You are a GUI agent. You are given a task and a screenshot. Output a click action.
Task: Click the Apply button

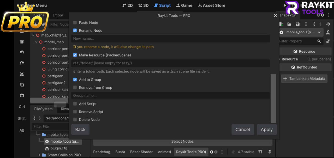[x=267, y=130]
